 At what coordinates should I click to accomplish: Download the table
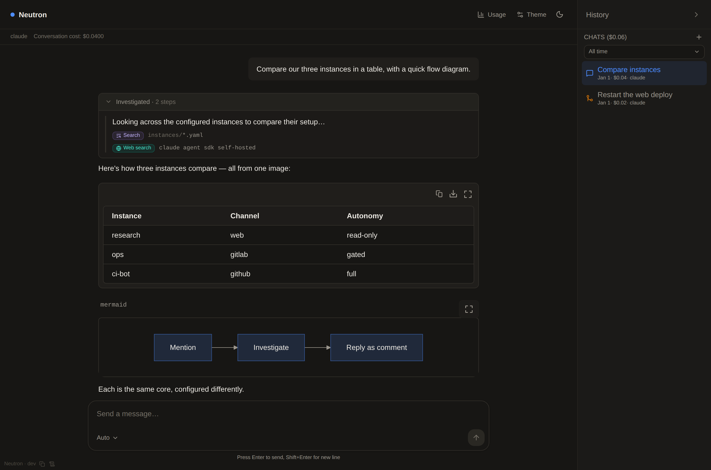(453, 194)
